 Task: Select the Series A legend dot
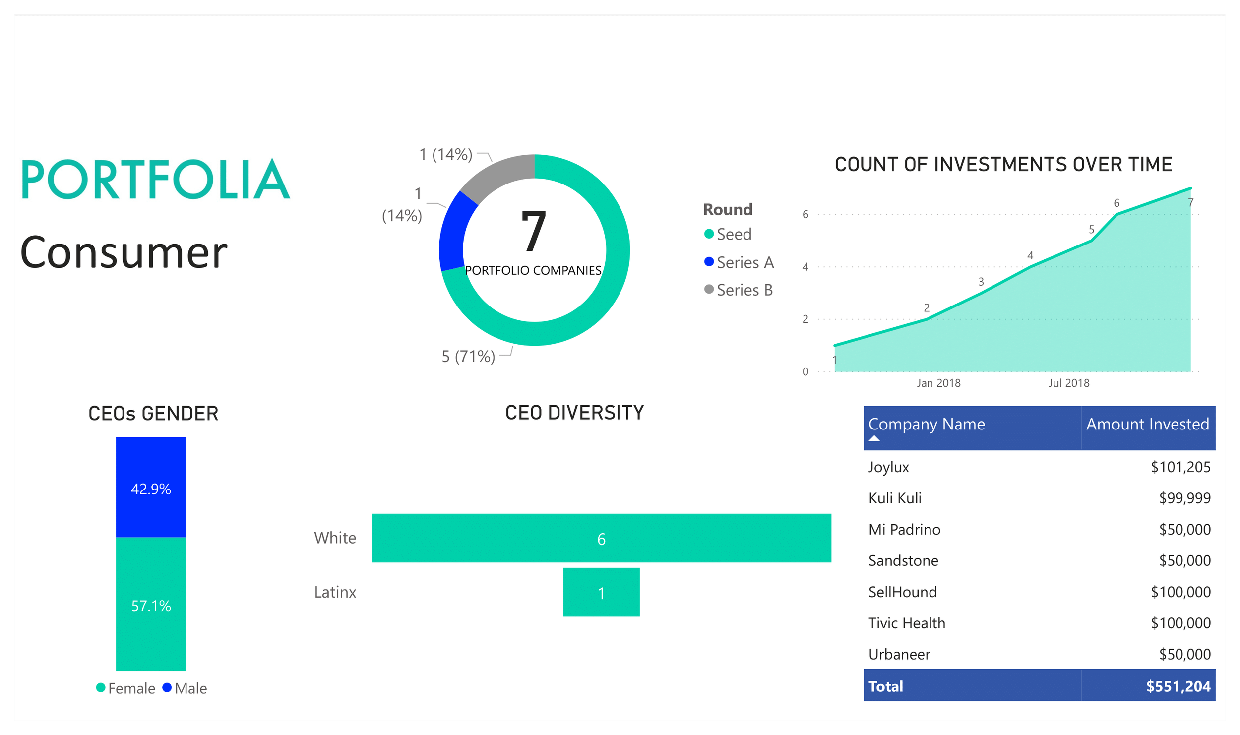(709, 261)
